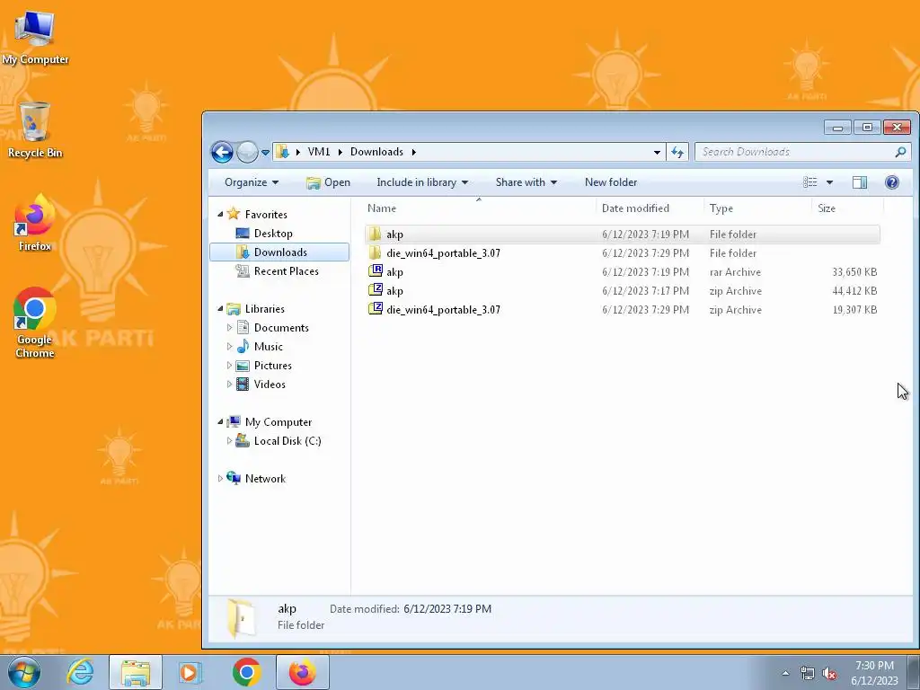Viewport: 920px width, 690px height.
Task: Launch Firefox from desktop shortcut
Action: click(x=35, y=223)
